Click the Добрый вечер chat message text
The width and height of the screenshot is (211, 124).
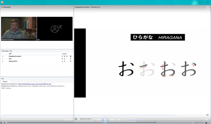pos(42,86)
